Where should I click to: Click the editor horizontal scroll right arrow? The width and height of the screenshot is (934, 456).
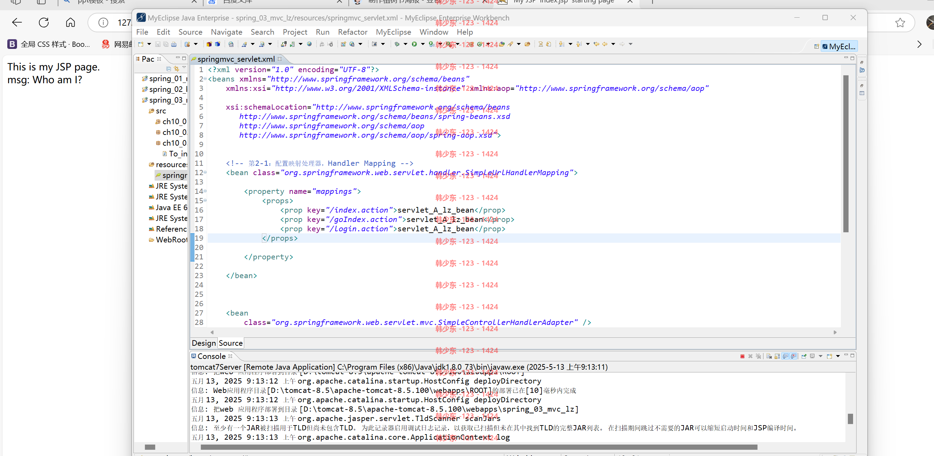point(835,332)
